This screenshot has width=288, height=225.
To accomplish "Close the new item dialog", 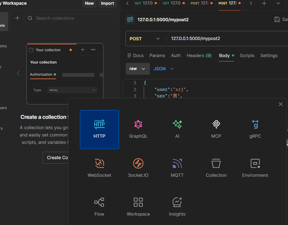I will click(x=280, y=104).
